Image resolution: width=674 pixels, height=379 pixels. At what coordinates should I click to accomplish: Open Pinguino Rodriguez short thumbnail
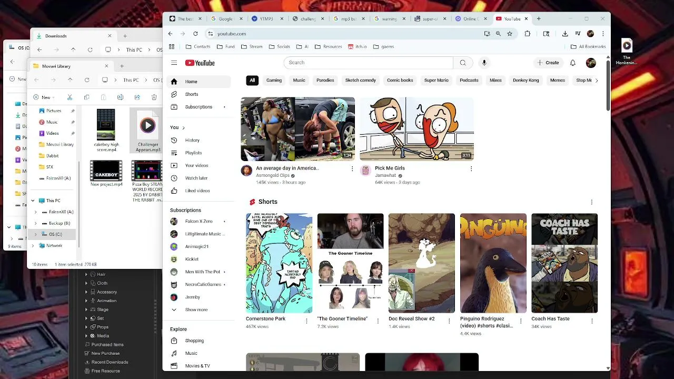pyautogui.click(x=493, y=263)
